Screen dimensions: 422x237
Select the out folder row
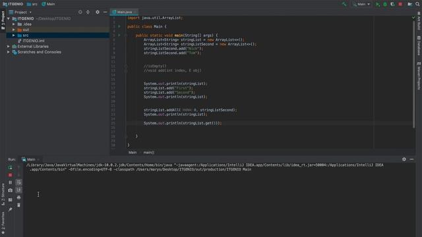pyautogui.click(x=57, y=30)
